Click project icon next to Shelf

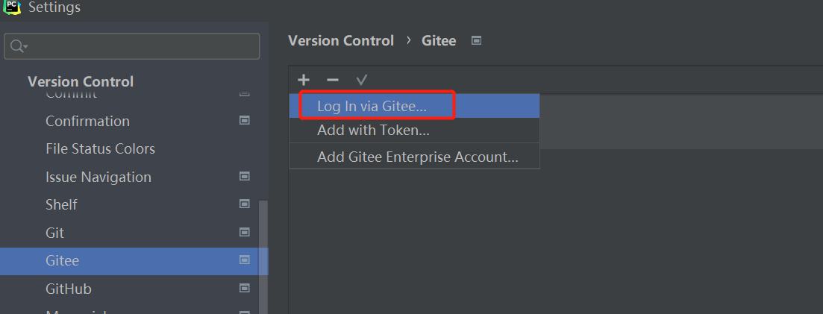(244, 204)
